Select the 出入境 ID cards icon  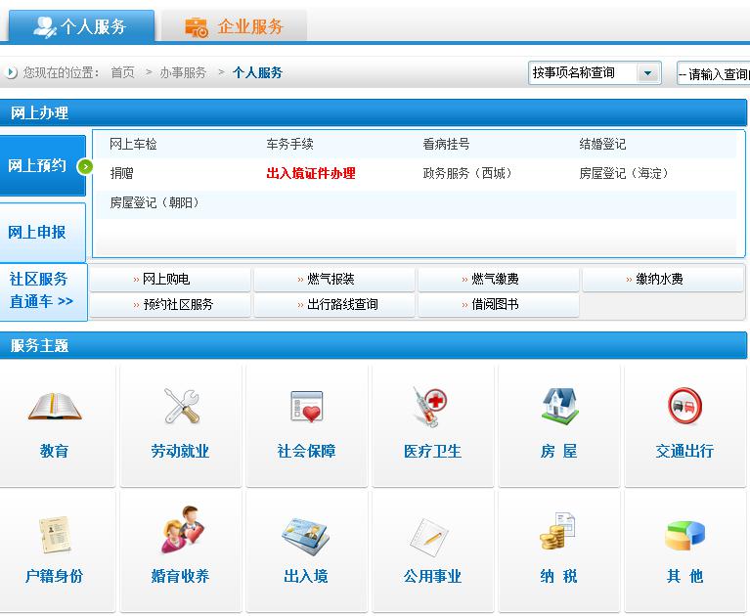coord(306,536)
